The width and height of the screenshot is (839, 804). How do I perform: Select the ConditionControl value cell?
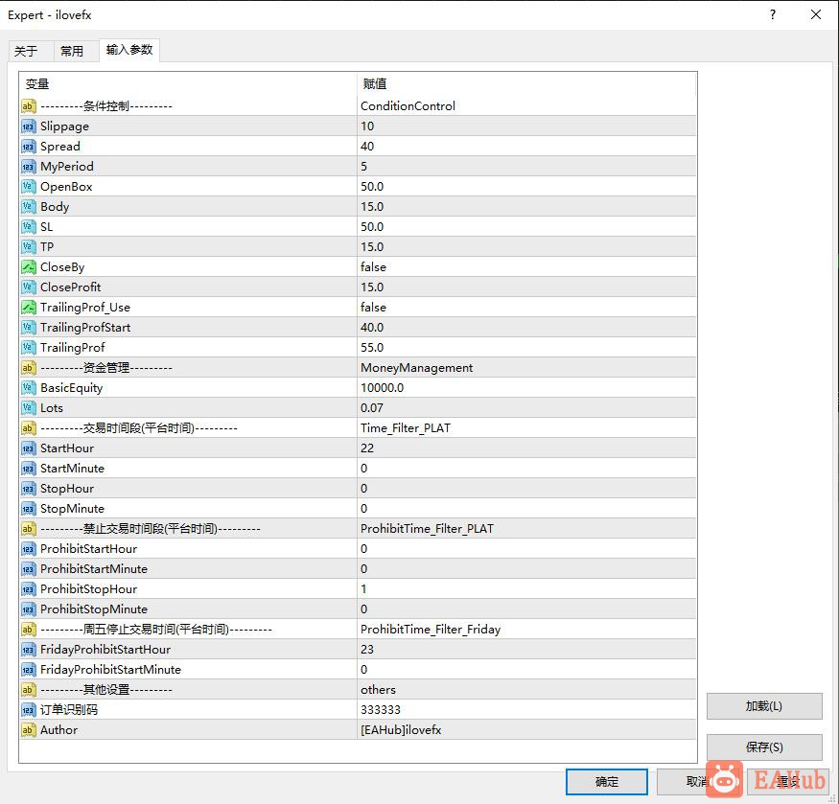(526, 106)
